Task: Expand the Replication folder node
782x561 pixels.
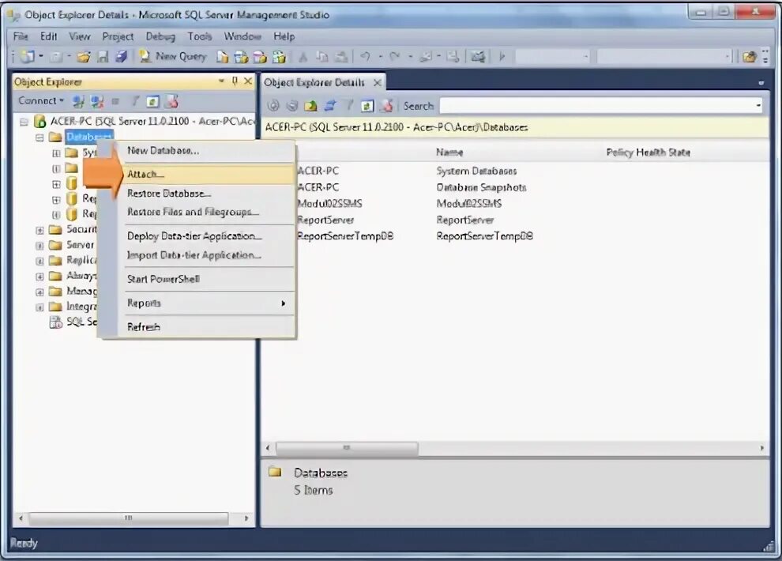Action: [x=39, y=262]
